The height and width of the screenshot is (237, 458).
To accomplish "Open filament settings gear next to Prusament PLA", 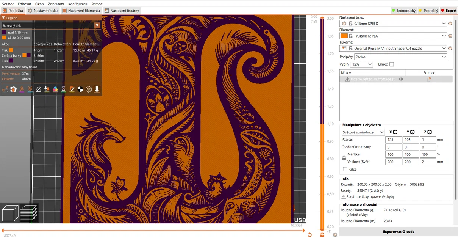I will pyautogui.click(x=450, y=36).
